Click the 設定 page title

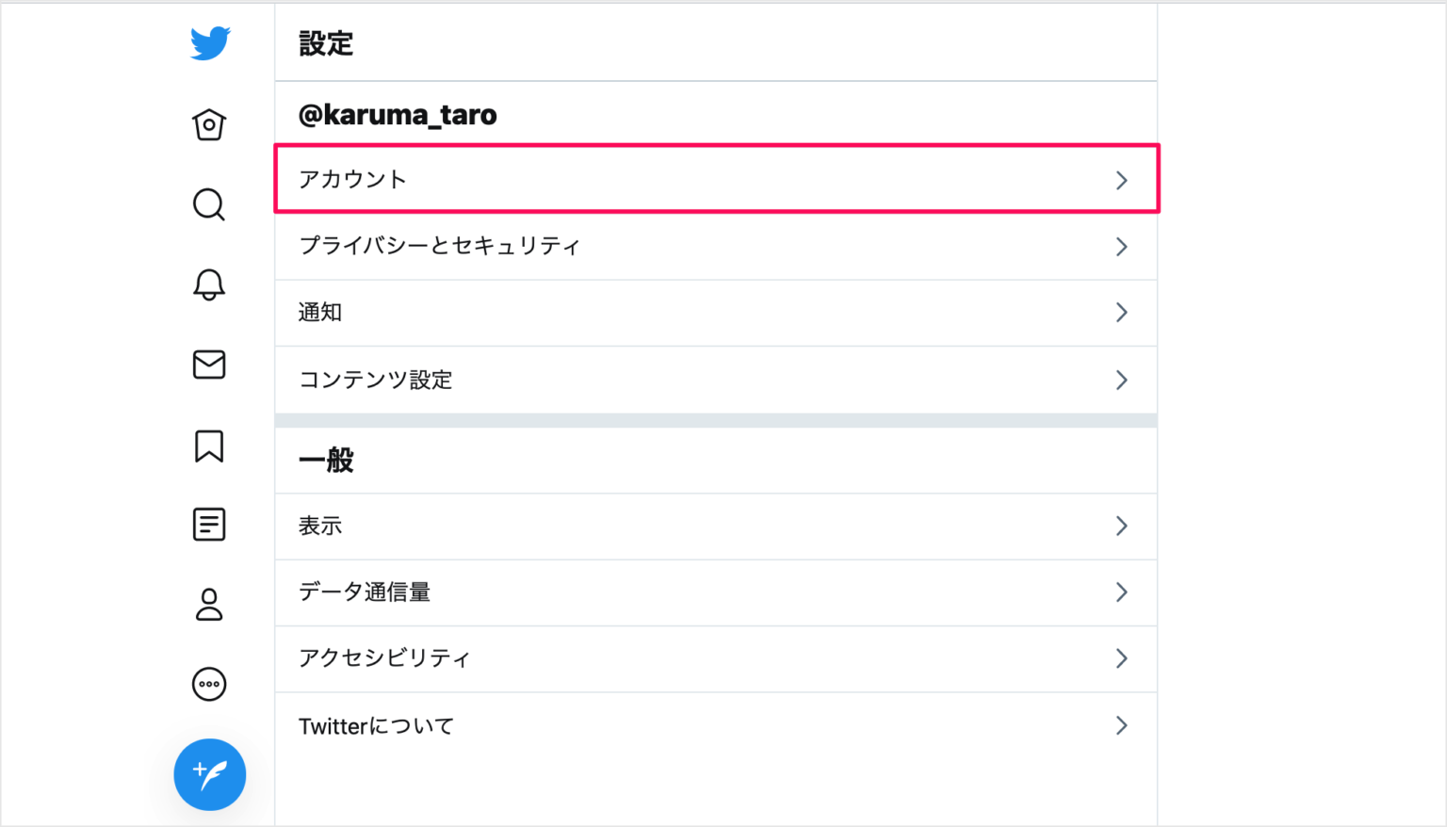click(326, 42)
